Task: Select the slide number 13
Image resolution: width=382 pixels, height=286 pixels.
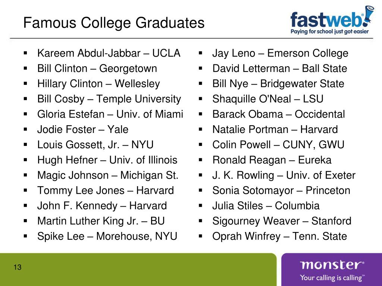Action: (18, 267)
